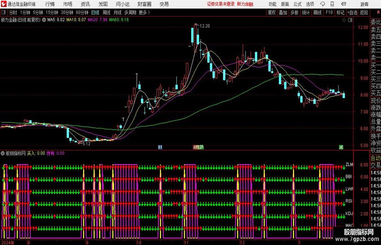The image size is (381, 245).
Task: Click the Tongdaxin red logo icon
Action: [x=4, y=4]
